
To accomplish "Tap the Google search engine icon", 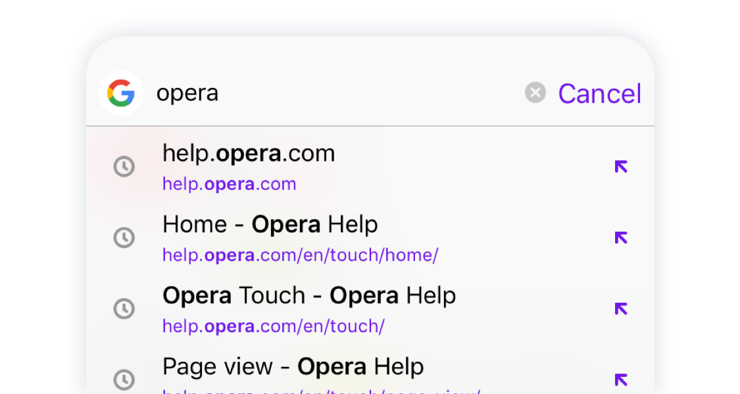I will pos(121,93).
